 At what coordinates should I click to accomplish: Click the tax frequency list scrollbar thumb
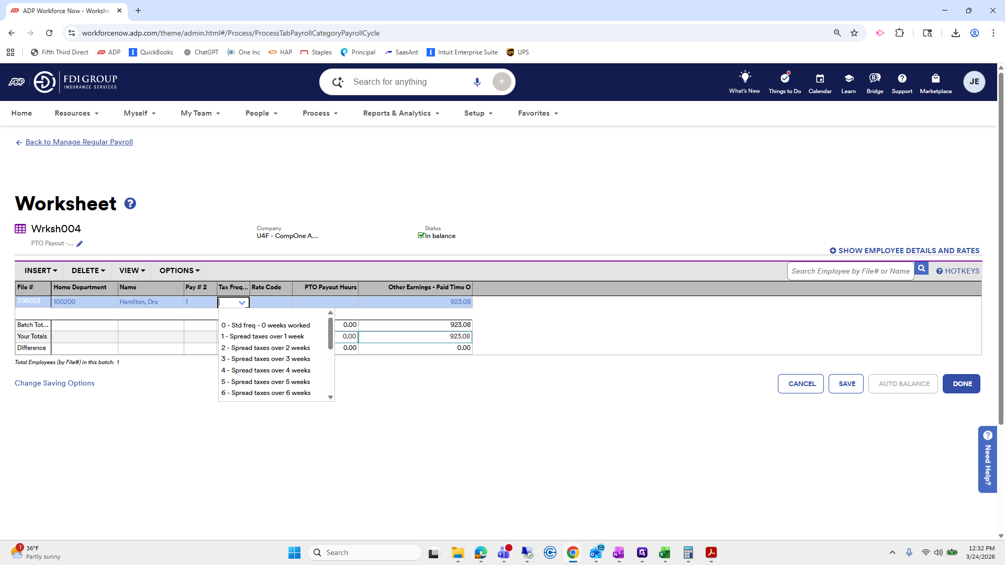pyautogui.click(x=330, y=333)
